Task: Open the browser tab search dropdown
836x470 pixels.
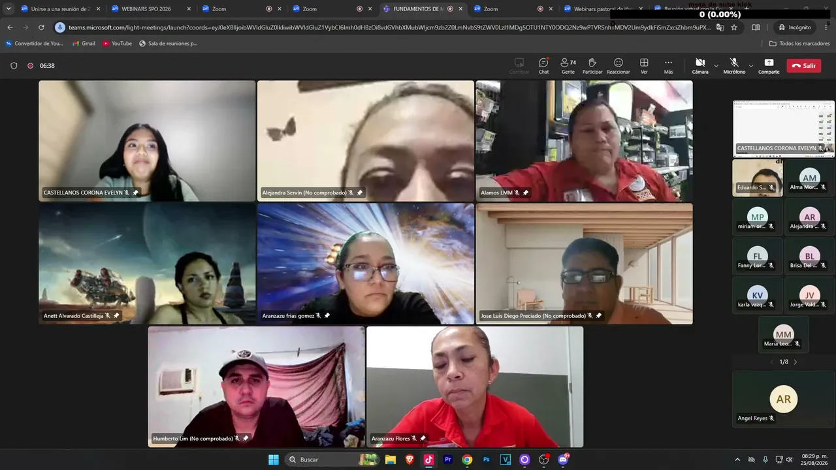Action: click(x=8, y=9)
